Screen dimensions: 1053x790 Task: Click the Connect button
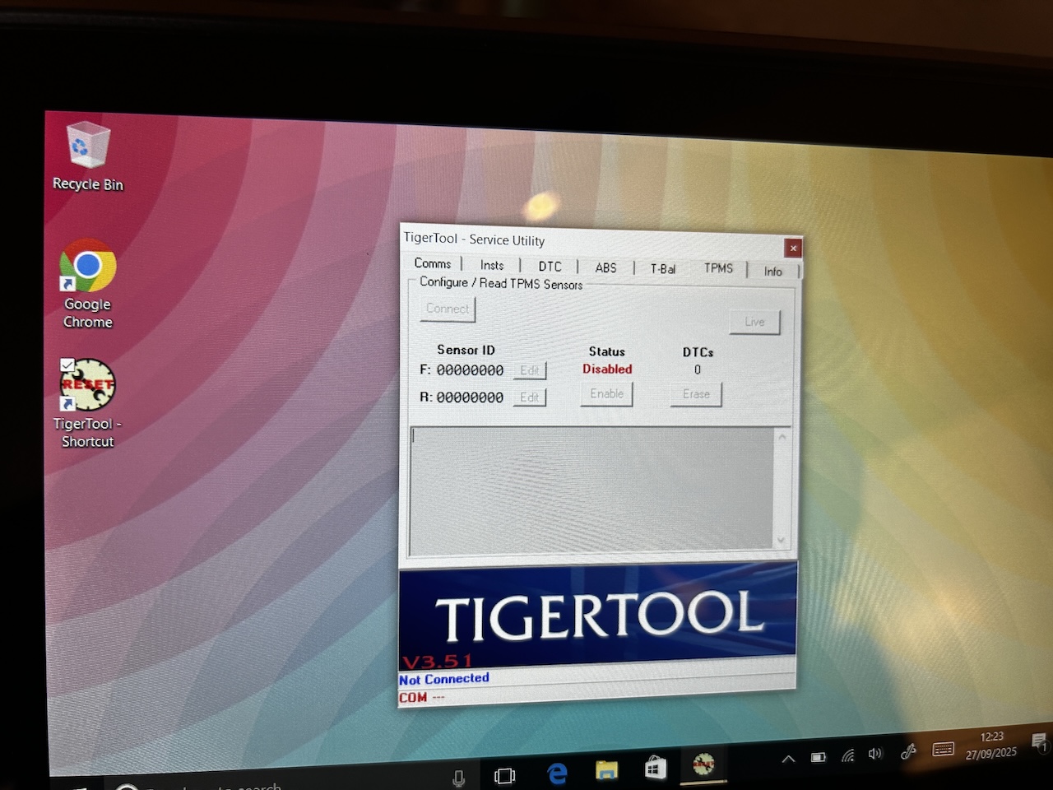coord(447,309)
